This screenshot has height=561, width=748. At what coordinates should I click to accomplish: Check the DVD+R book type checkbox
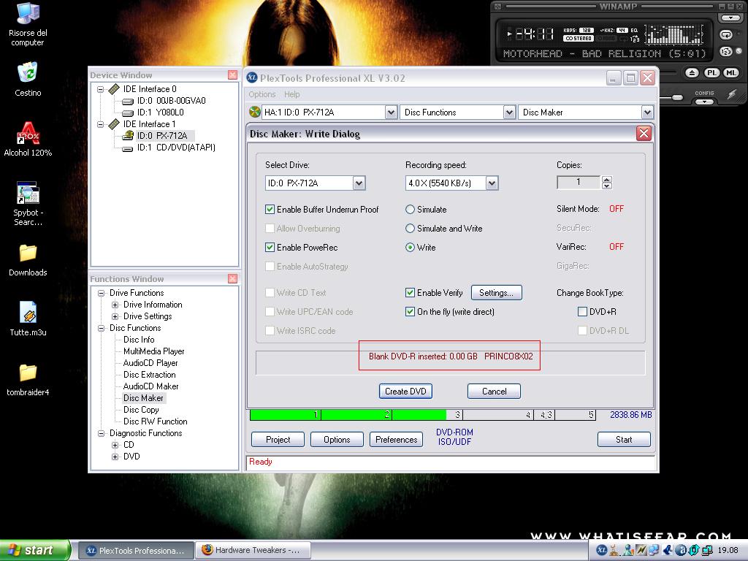pyautogui.click(x=582, y=311)
